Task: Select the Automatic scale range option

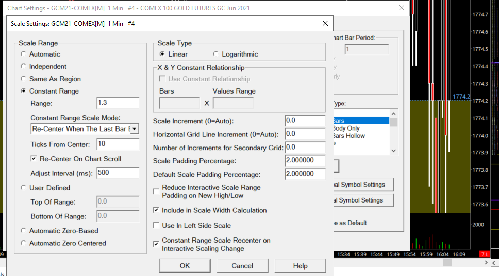Action: [x=23, y=54]
